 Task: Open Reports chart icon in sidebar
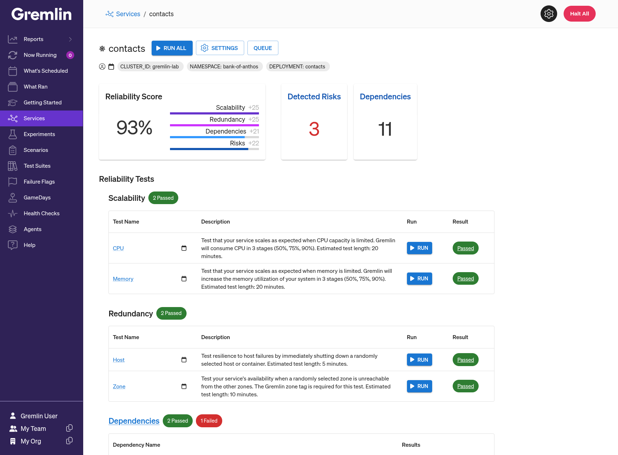pyautogui.click(x=13, y=39)
